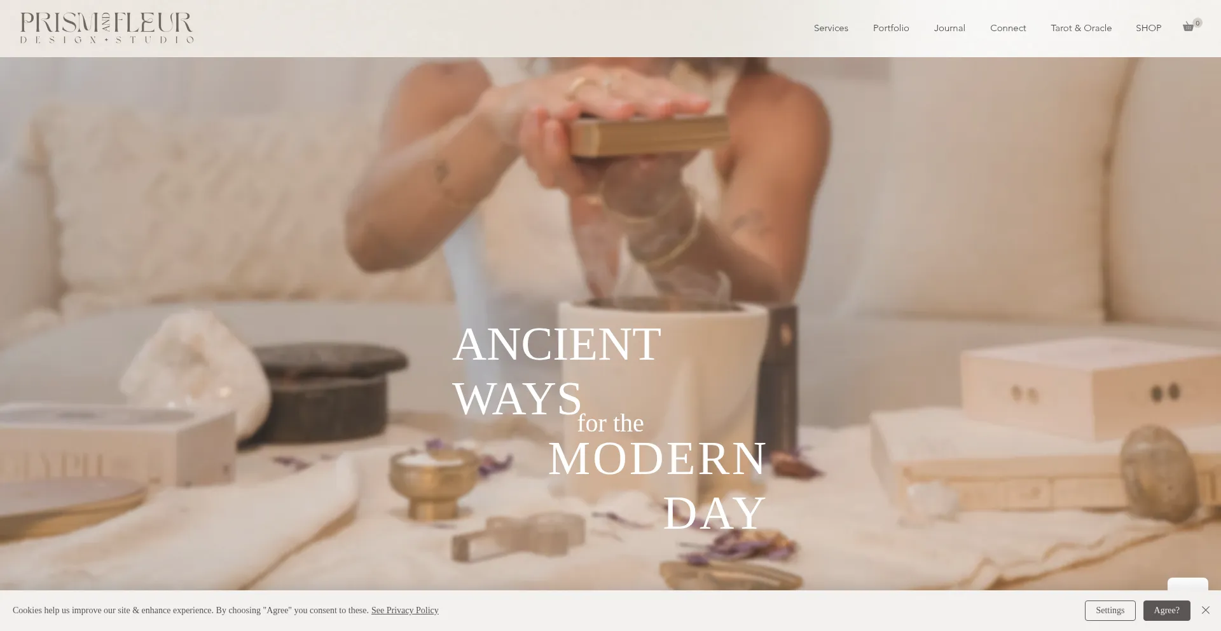Open the Tarot & Oracle page
Image resolution: width=1221 pixels, height=631 pixels.
[1080, 28]
